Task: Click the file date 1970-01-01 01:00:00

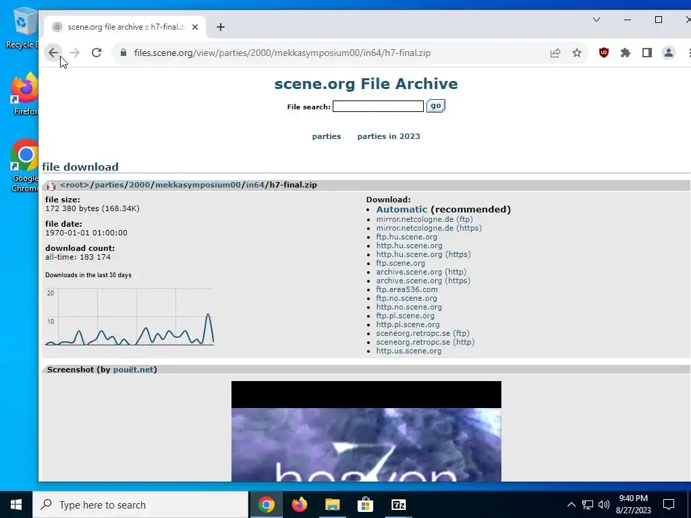Action: pos(86,233)
